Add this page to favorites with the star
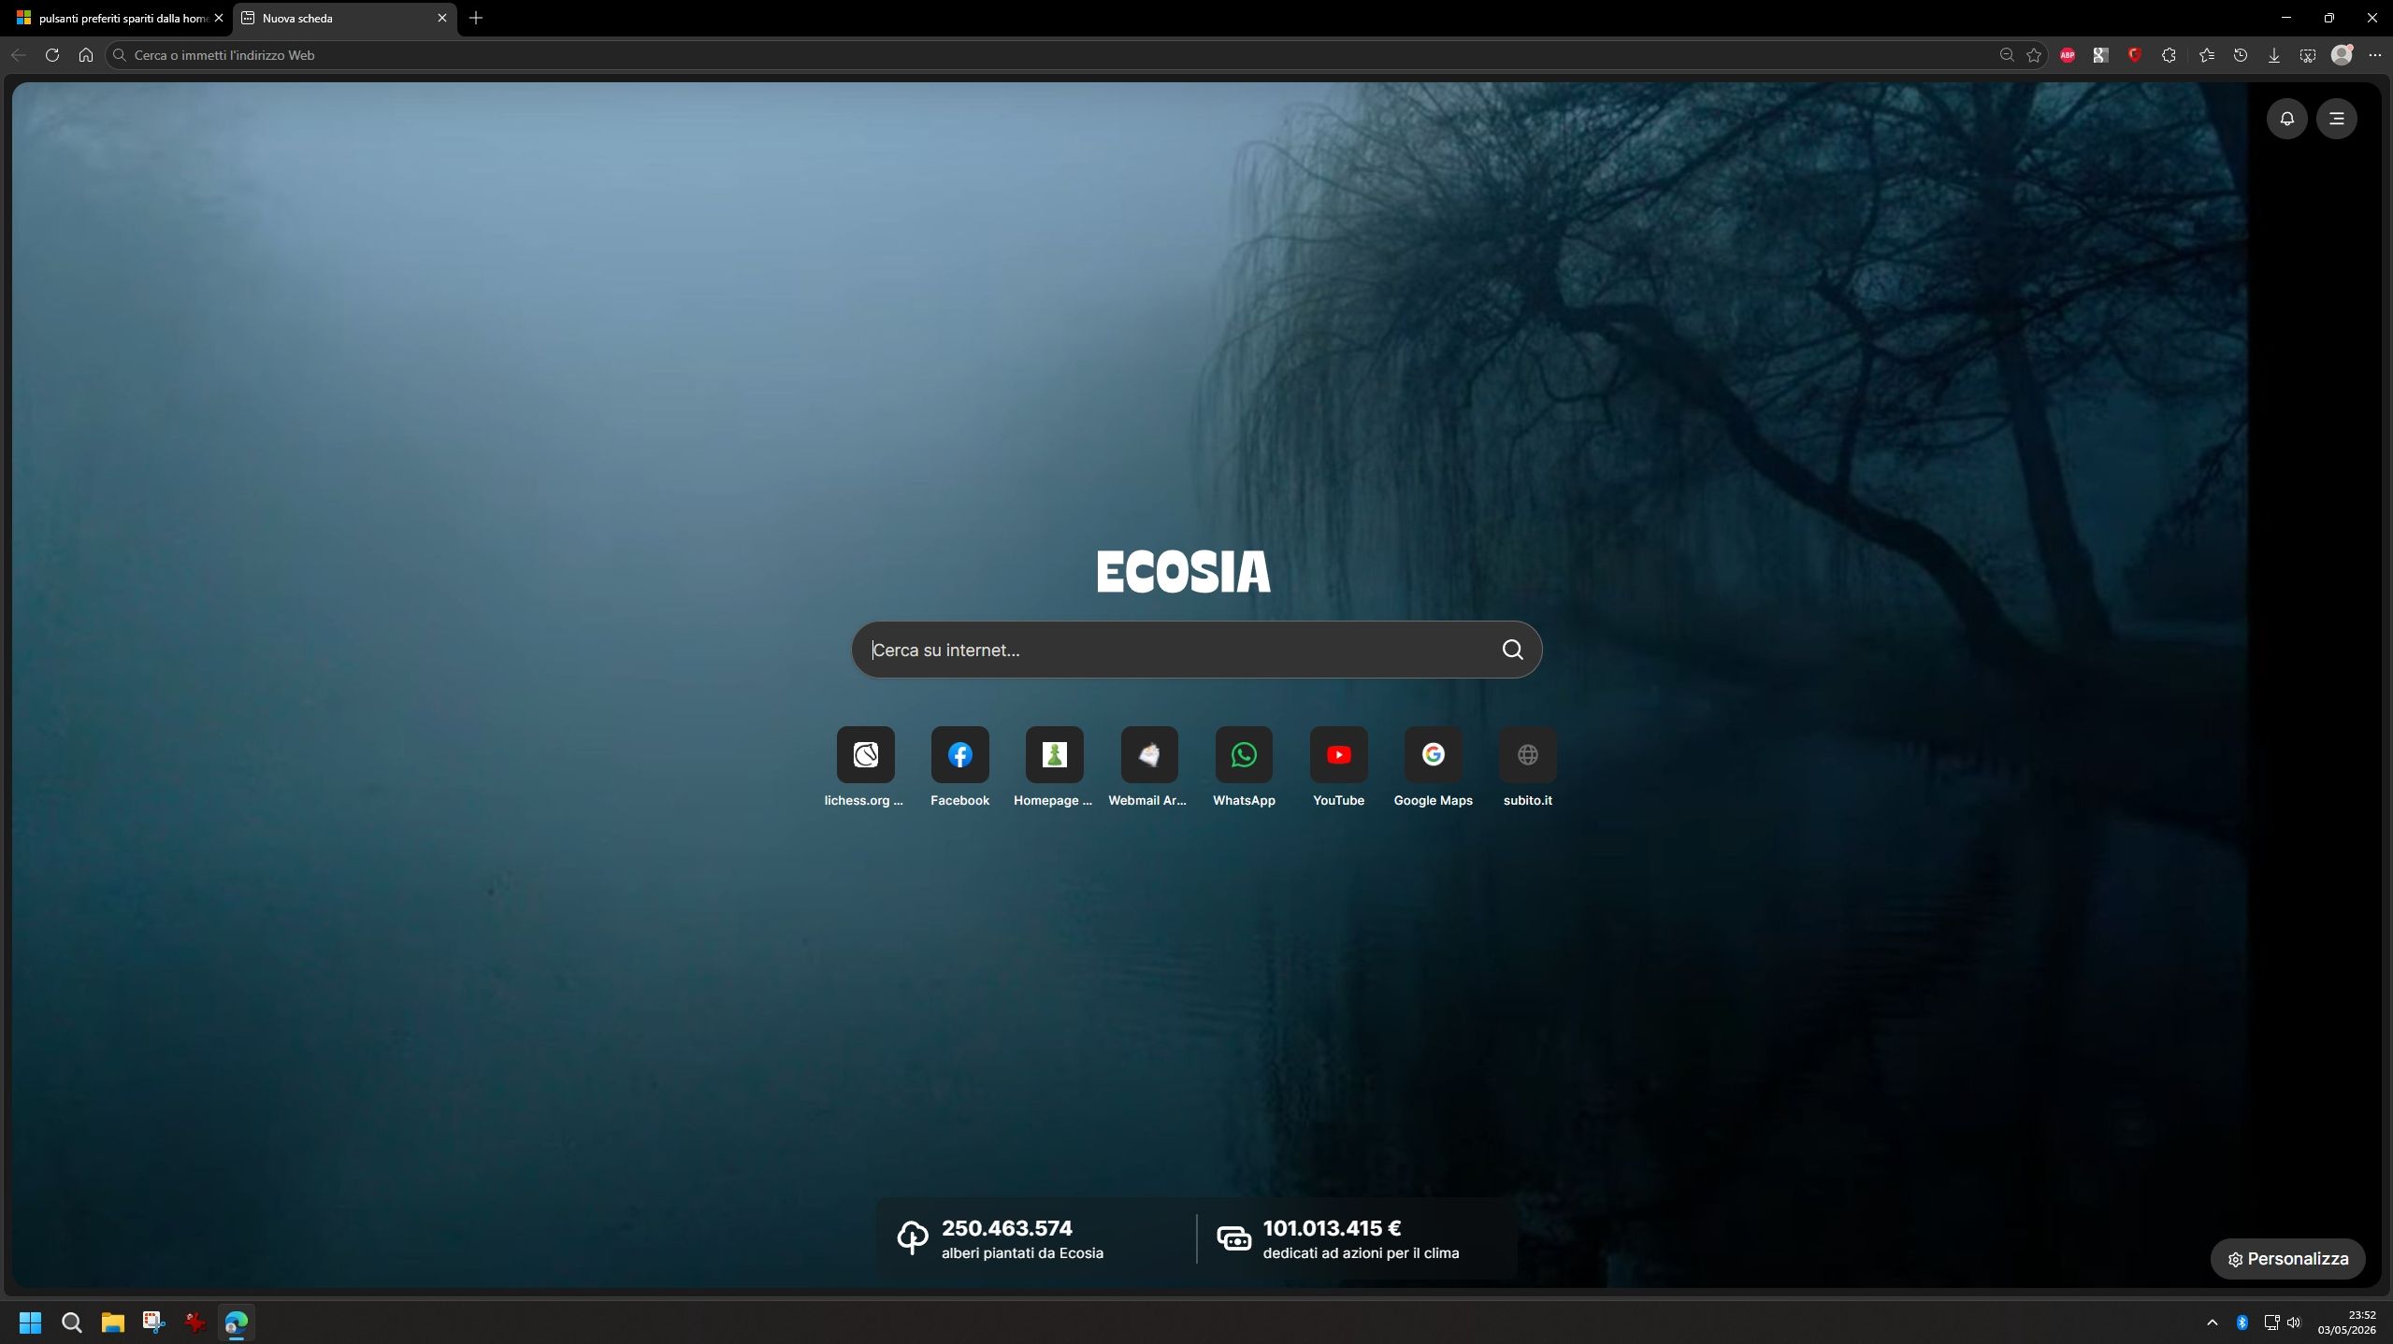 2034,55
